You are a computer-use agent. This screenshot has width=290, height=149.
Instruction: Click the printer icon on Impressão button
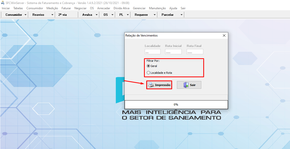tap(151, 85)
